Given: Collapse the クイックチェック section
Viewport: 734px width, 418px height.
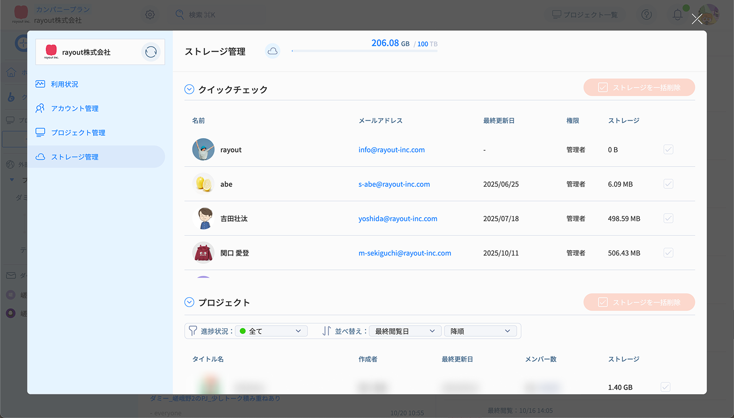Looking at the screenshot, I should pos(189,89).
